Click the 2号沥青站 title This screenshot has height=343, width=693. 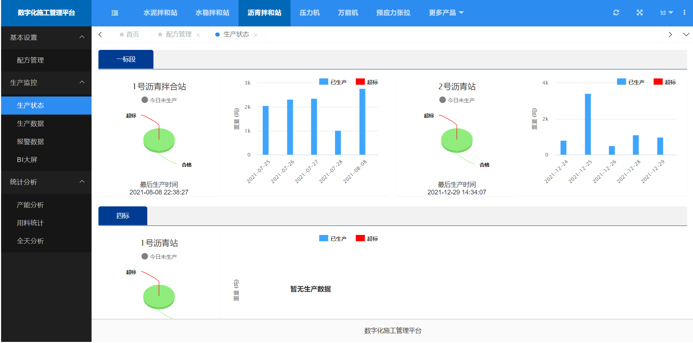click(x=457, y=87)
